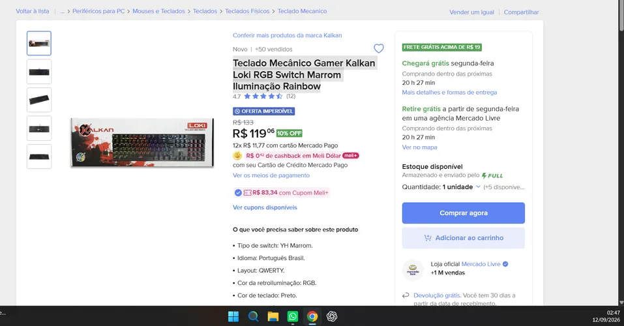
Task: Click the Meli+ badge
Action: click(x=351, y=156)
